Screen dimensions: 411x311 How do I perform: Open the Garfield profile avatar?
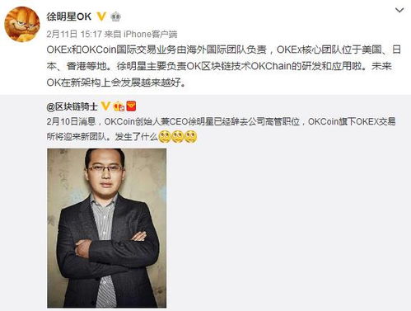pos(22,24)
